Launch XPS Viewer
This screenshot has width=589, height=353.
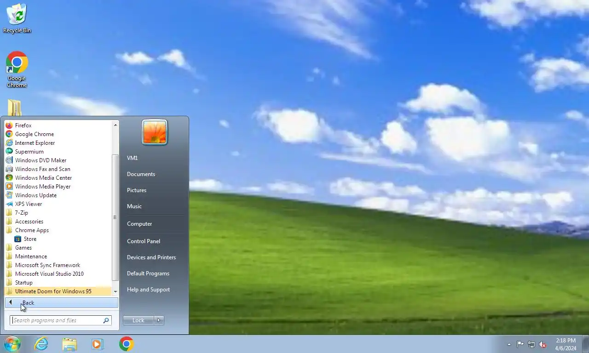coord(58,204)
